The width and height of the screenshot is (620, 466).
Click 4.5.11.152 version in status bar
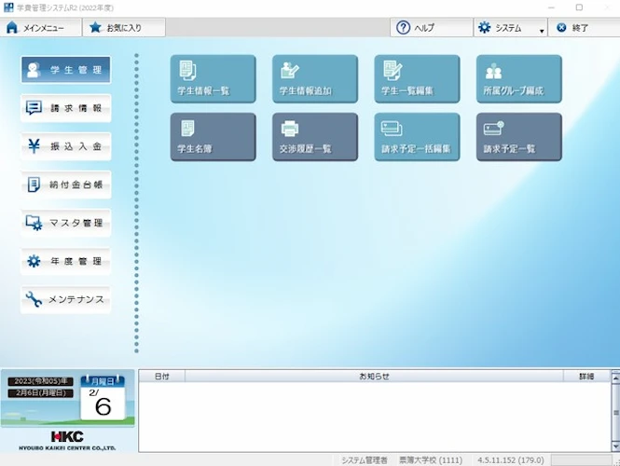coord(511,460)
